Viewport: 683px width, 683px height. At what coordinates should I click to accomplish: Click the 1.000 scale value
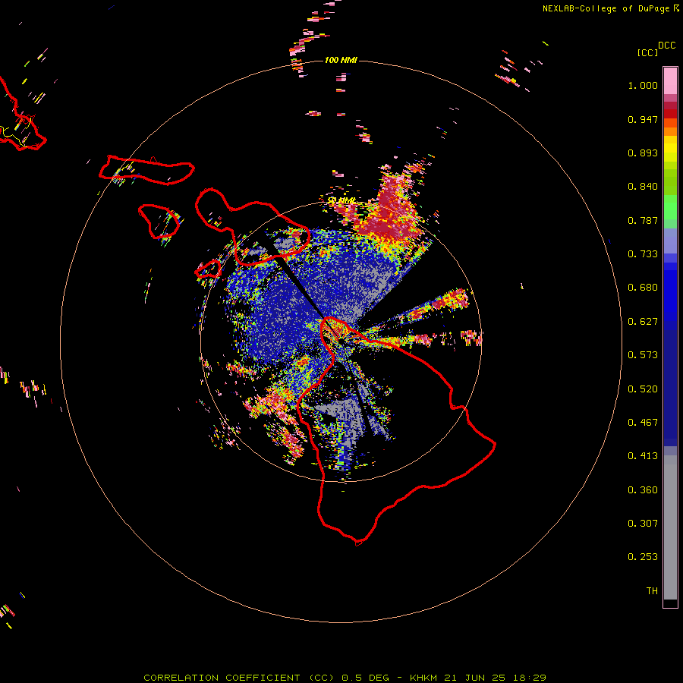click(x=643, y=85)
